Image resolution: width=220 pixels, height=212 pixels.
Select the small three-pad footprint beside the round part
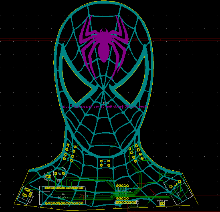click(x=48, y=176)
